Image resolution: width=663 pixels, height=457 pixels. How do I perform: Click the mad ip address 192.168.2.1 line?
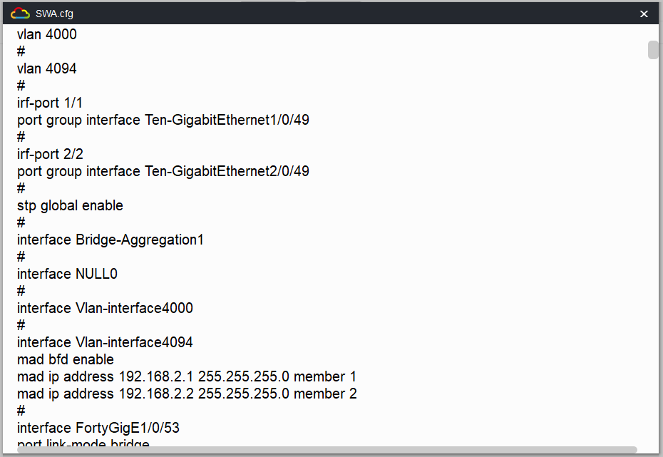tap(187, 376)
